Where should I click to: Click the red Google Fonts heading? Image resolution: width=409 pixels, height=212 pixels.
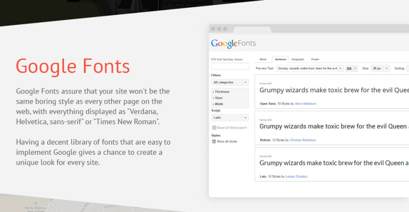[73, 66]
